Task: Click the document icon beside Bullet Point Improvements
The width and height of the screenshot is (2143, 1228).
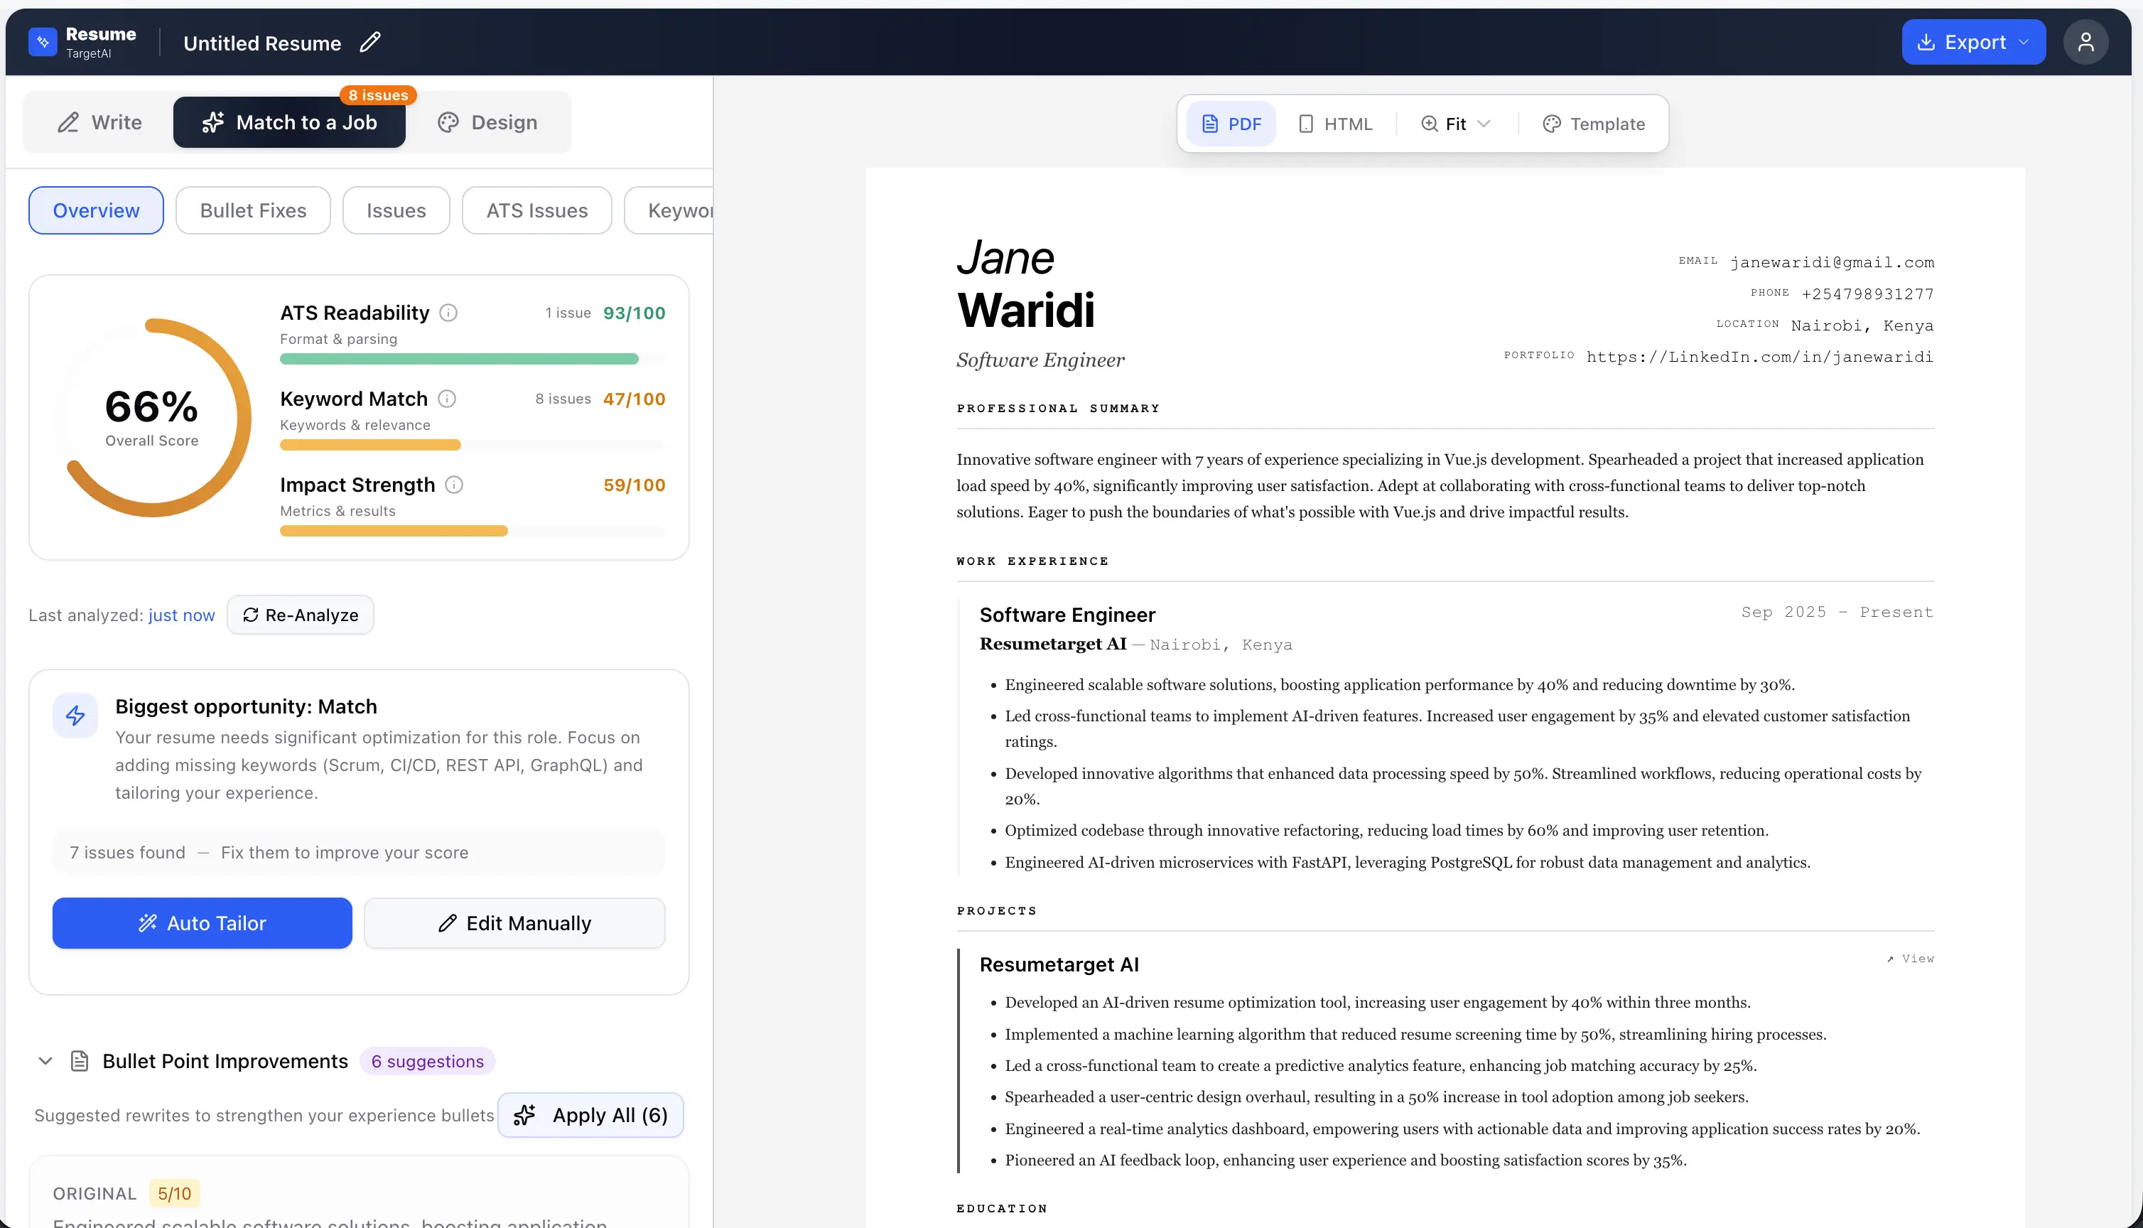Action: pos(80,1061)
